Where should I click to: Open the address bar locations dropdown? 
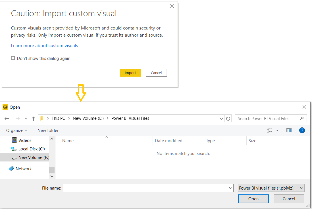221,118
